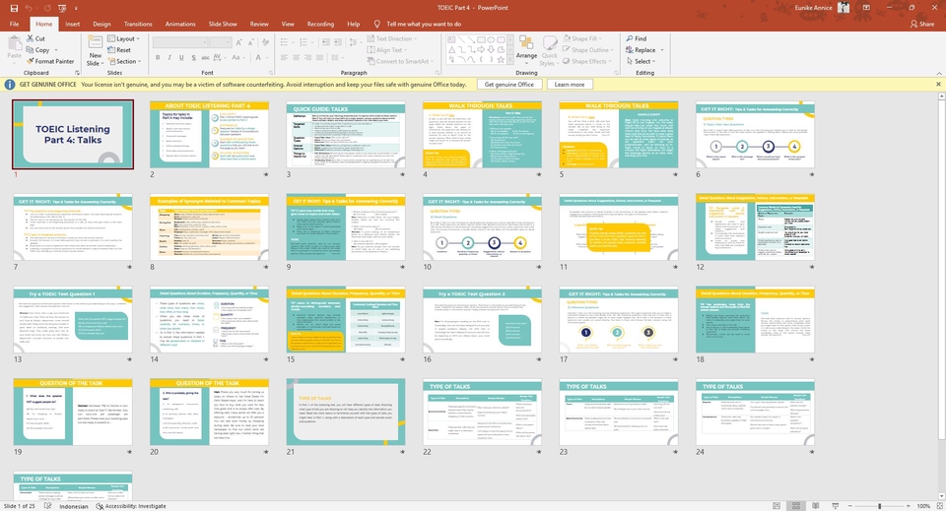Image resolution: width=946 pixels, height=511 pixels.
Task: Click the Tell me lightbulb icon
Action: (377, 24)
